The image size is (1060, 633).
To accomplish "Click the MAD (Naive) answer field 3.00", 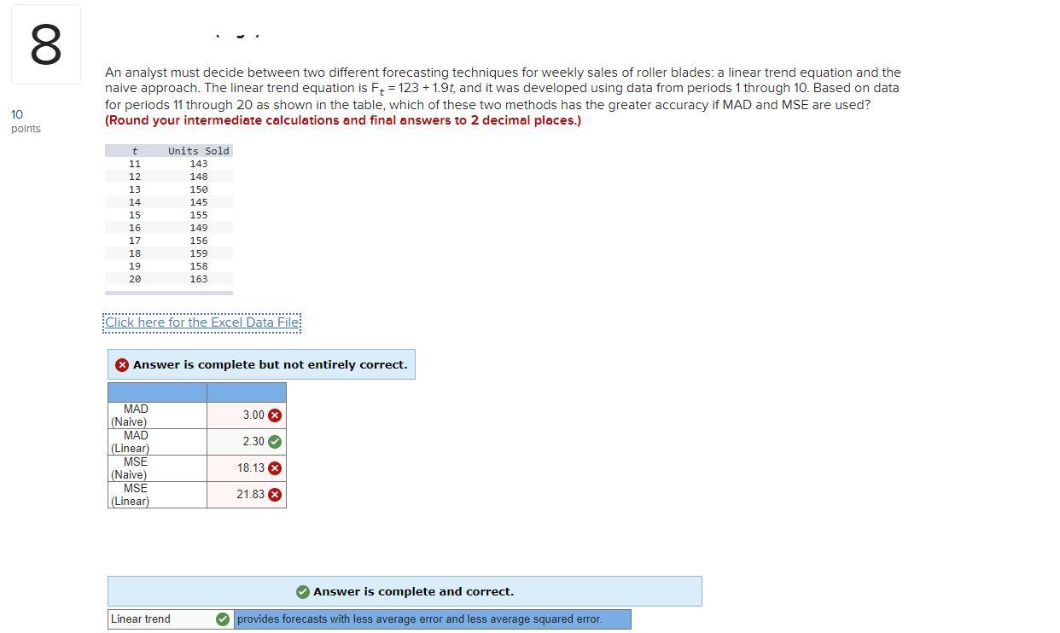I will [x=247, y=415].
